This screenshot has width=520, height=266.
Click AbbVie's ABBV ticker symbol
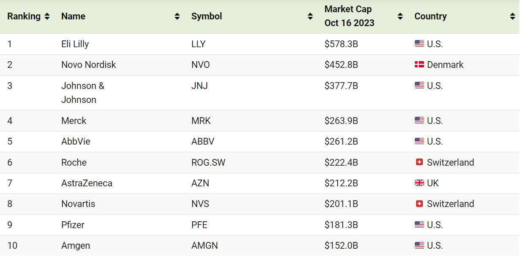click(203, 141)
